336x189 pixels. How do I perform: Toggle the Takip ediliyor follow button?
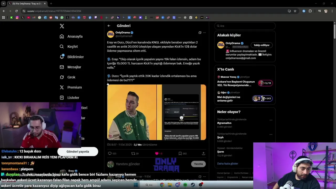(261, 45)
